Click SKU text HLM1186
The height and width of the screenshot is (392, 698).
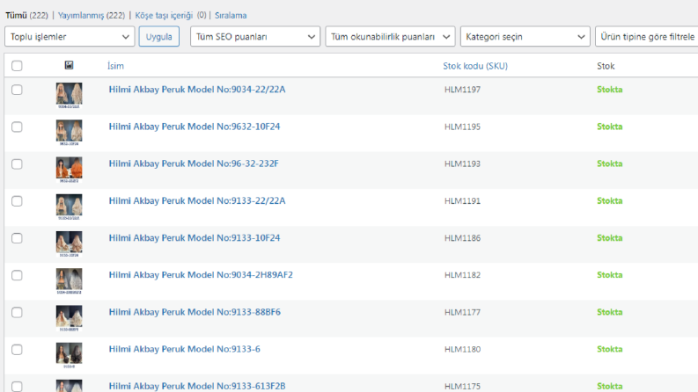[462, 238]
